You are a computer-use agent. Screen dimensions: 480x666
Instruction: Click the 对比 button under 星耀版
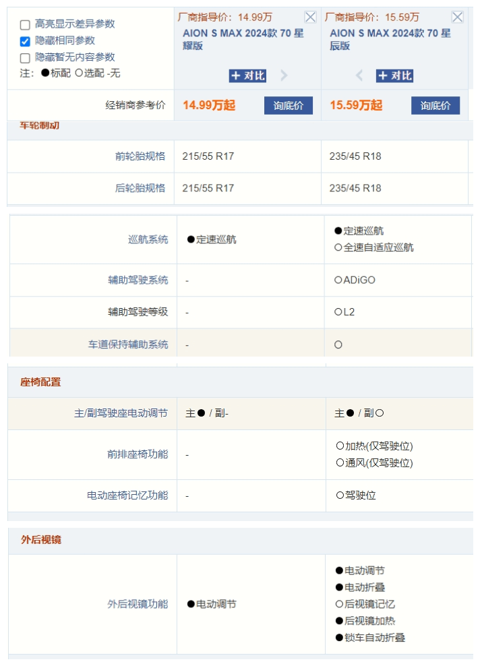pos(247,75)
